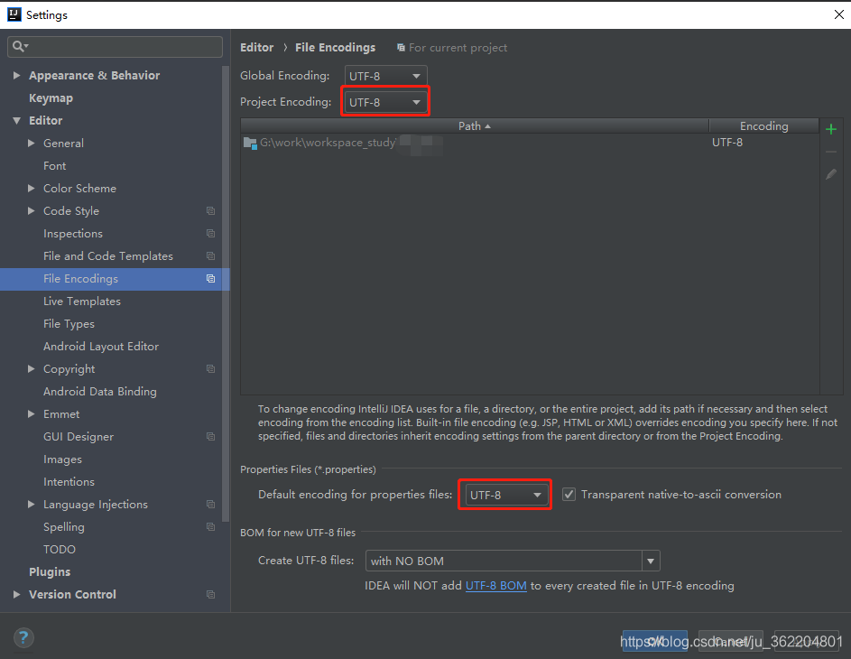Open the UTF-8 BOM link
Image resolution: width=851 pixels, height=659 pixels.
pos(495,585)
